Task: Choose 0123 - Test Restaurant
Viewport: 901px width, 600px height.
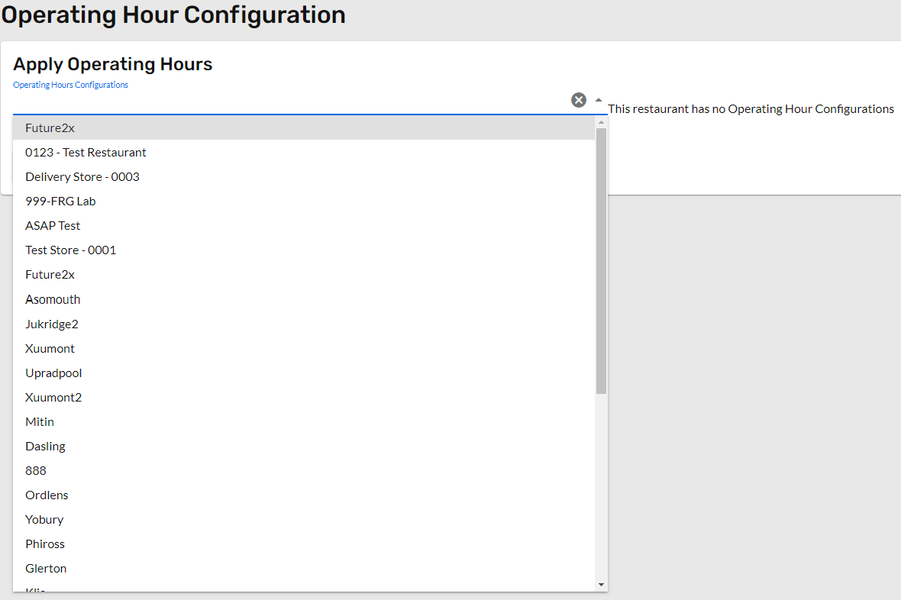Action: click(x=304, y=153)
